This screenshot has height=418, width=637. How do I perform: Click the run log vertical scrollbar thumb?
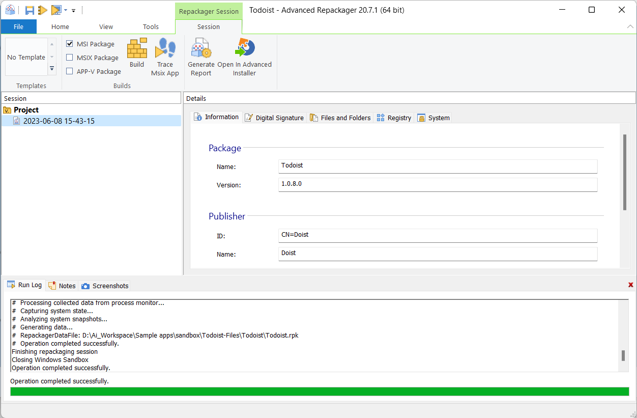pos(623,355)
